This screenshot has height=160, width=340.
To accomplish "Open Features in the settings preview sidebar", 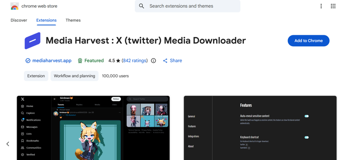I will coord(192,126).
